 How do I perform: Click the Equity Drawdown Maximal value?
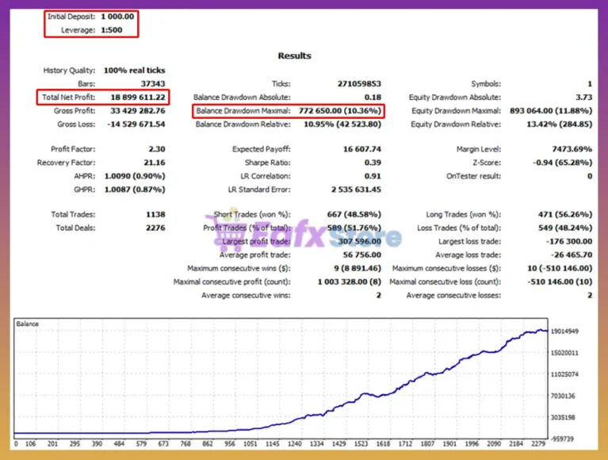click(x=551, y=111)
